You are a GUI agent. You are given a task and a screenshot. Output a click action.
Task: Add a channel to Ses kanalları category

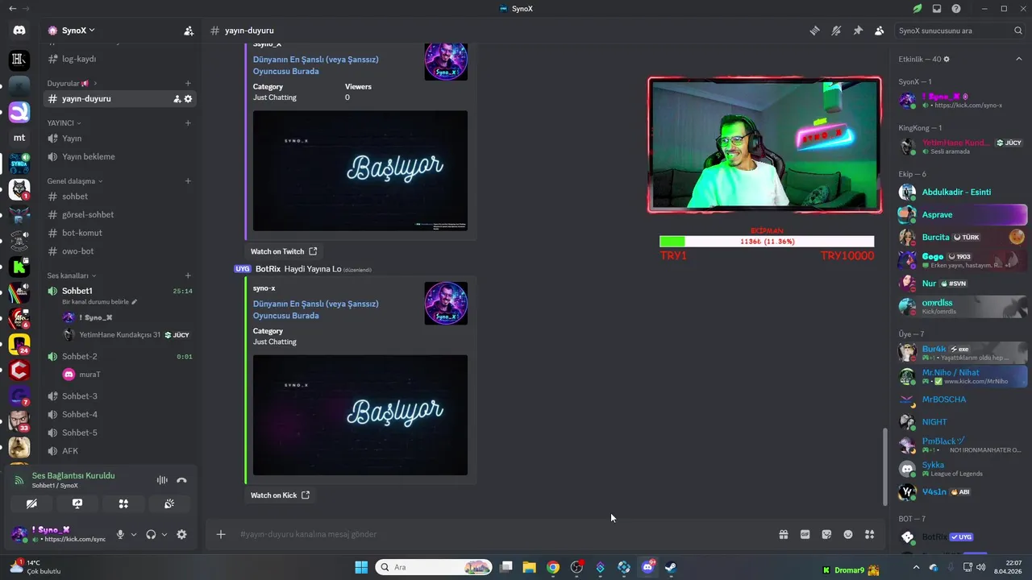pyautogui.click(x=188, y=275)
